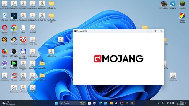
Task: Open the Opera browser desktop shortcut
Action: click(x=5, y=28)
